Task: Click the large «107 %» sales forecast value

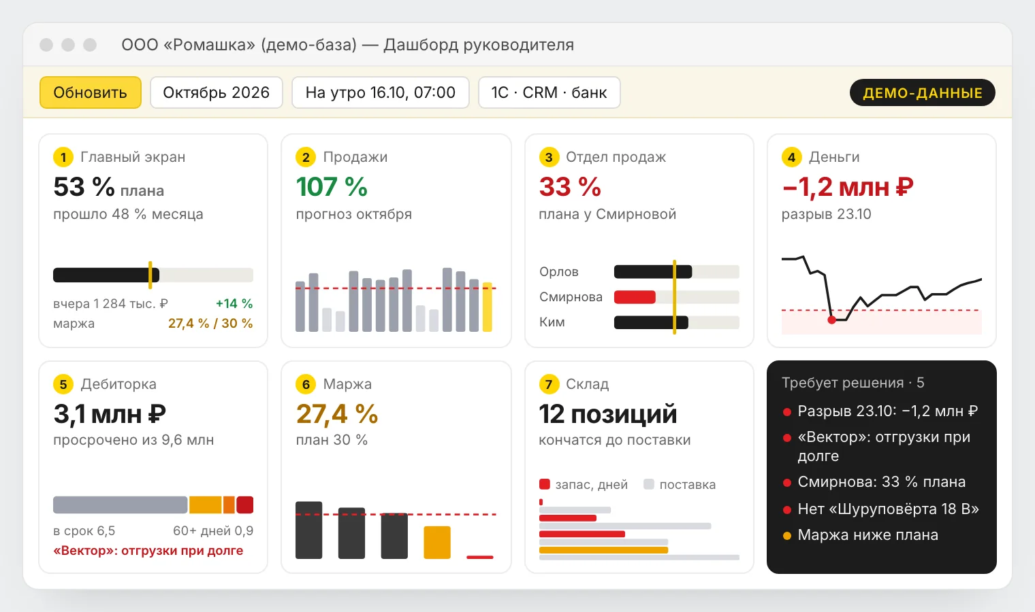Action: click(x=332, y=187)
